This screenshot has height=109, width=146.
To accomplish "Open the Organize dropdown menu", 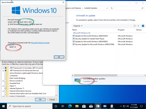I will [x=78, y=26].
